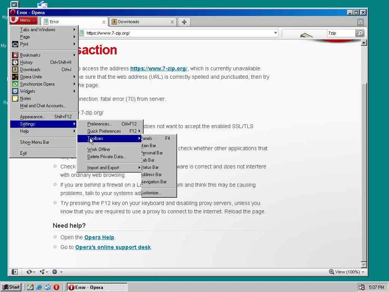Open the Bookmarks menu entry
This screenshot has width=389, height=292.
pyautogui.click(x=44, y=55)
